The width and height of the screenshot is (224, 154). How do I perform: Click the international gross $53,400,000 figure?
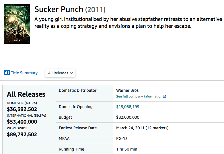point(22,122)
